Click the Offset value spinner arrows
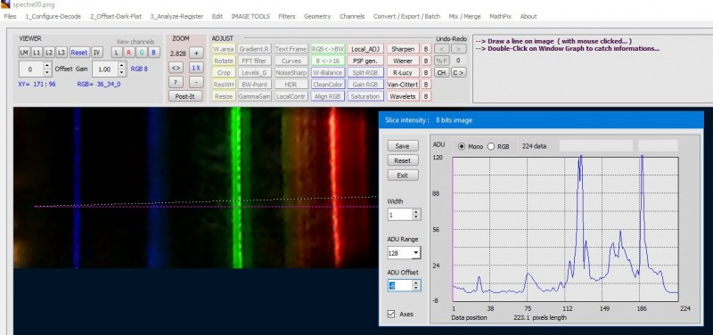Viewport: 713px width, 335px height. (47, 69)
